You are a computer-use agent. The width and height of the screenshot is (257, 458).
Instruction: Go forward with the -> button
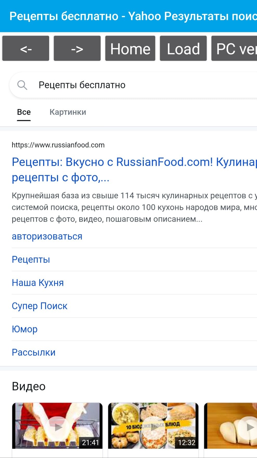[x=77, y=49]
